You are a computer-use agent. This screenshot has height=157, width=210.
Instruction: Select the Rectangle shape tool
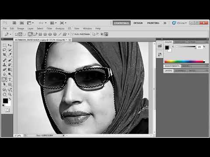click(x=10, y=84)
